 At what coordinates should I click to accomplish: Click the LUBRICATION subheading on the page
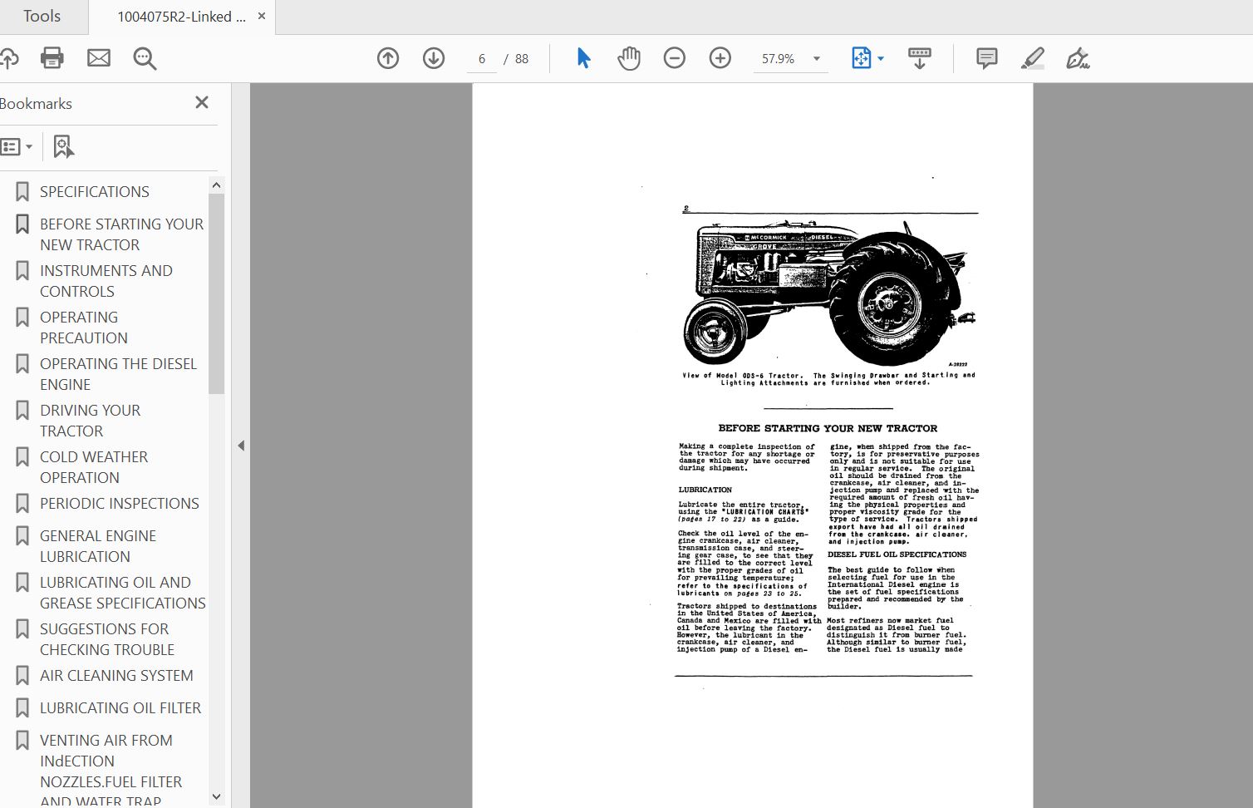(705, 490)
